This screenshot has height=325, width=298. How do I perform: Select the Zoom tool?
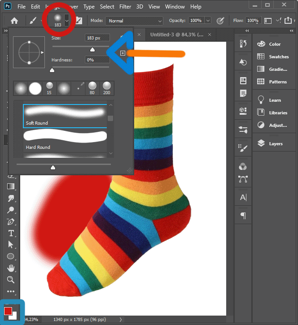click(x=11, y=280)
